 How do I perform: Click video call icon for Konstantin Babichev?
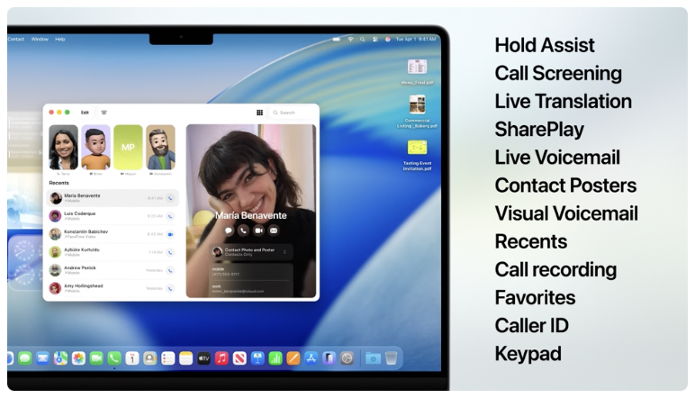click(x=170, y=234)
